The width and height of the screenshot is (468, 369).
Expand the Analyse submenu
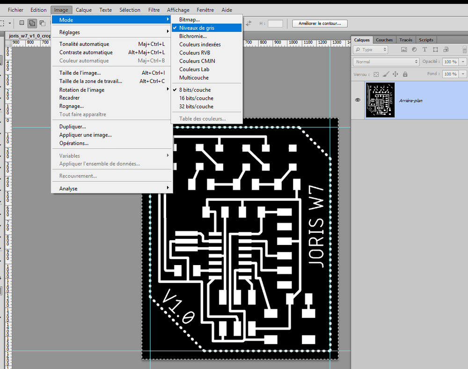pos(112,189)
